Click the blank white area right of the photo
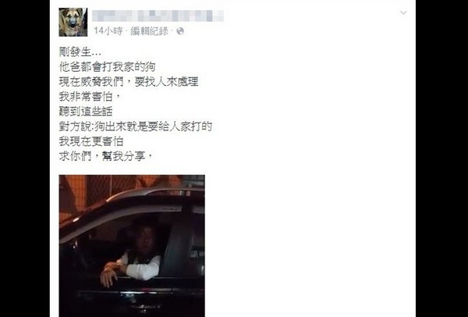This screenshot has height=317, width=468. pyautogui.click(x=310, y=246)
